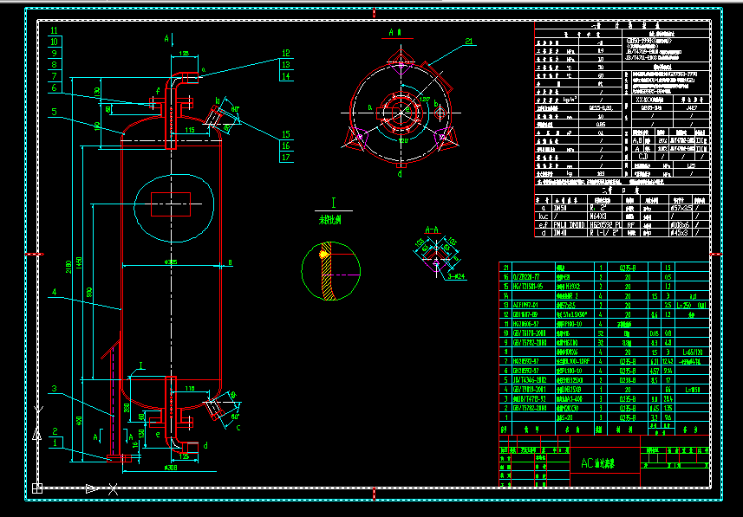Screen dimensions: 743x517
Task: Select callout number 7 box
Action: pos(55,76)
